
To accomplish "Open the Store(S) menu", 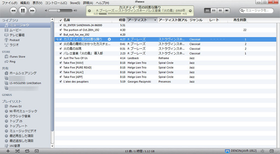I will [75, 3].
